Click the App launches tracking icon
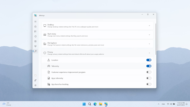 point(49,84)
